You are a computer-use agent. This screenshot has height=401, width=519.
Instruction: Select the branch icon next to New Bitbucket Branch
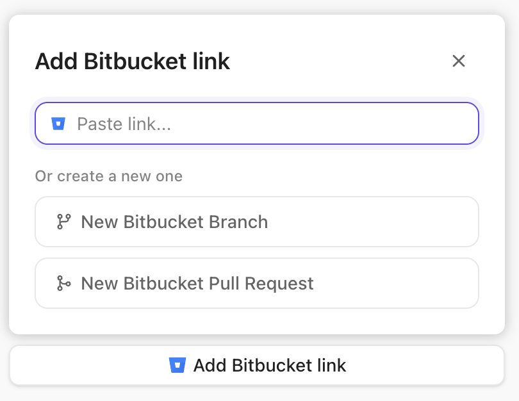[63, 221]
